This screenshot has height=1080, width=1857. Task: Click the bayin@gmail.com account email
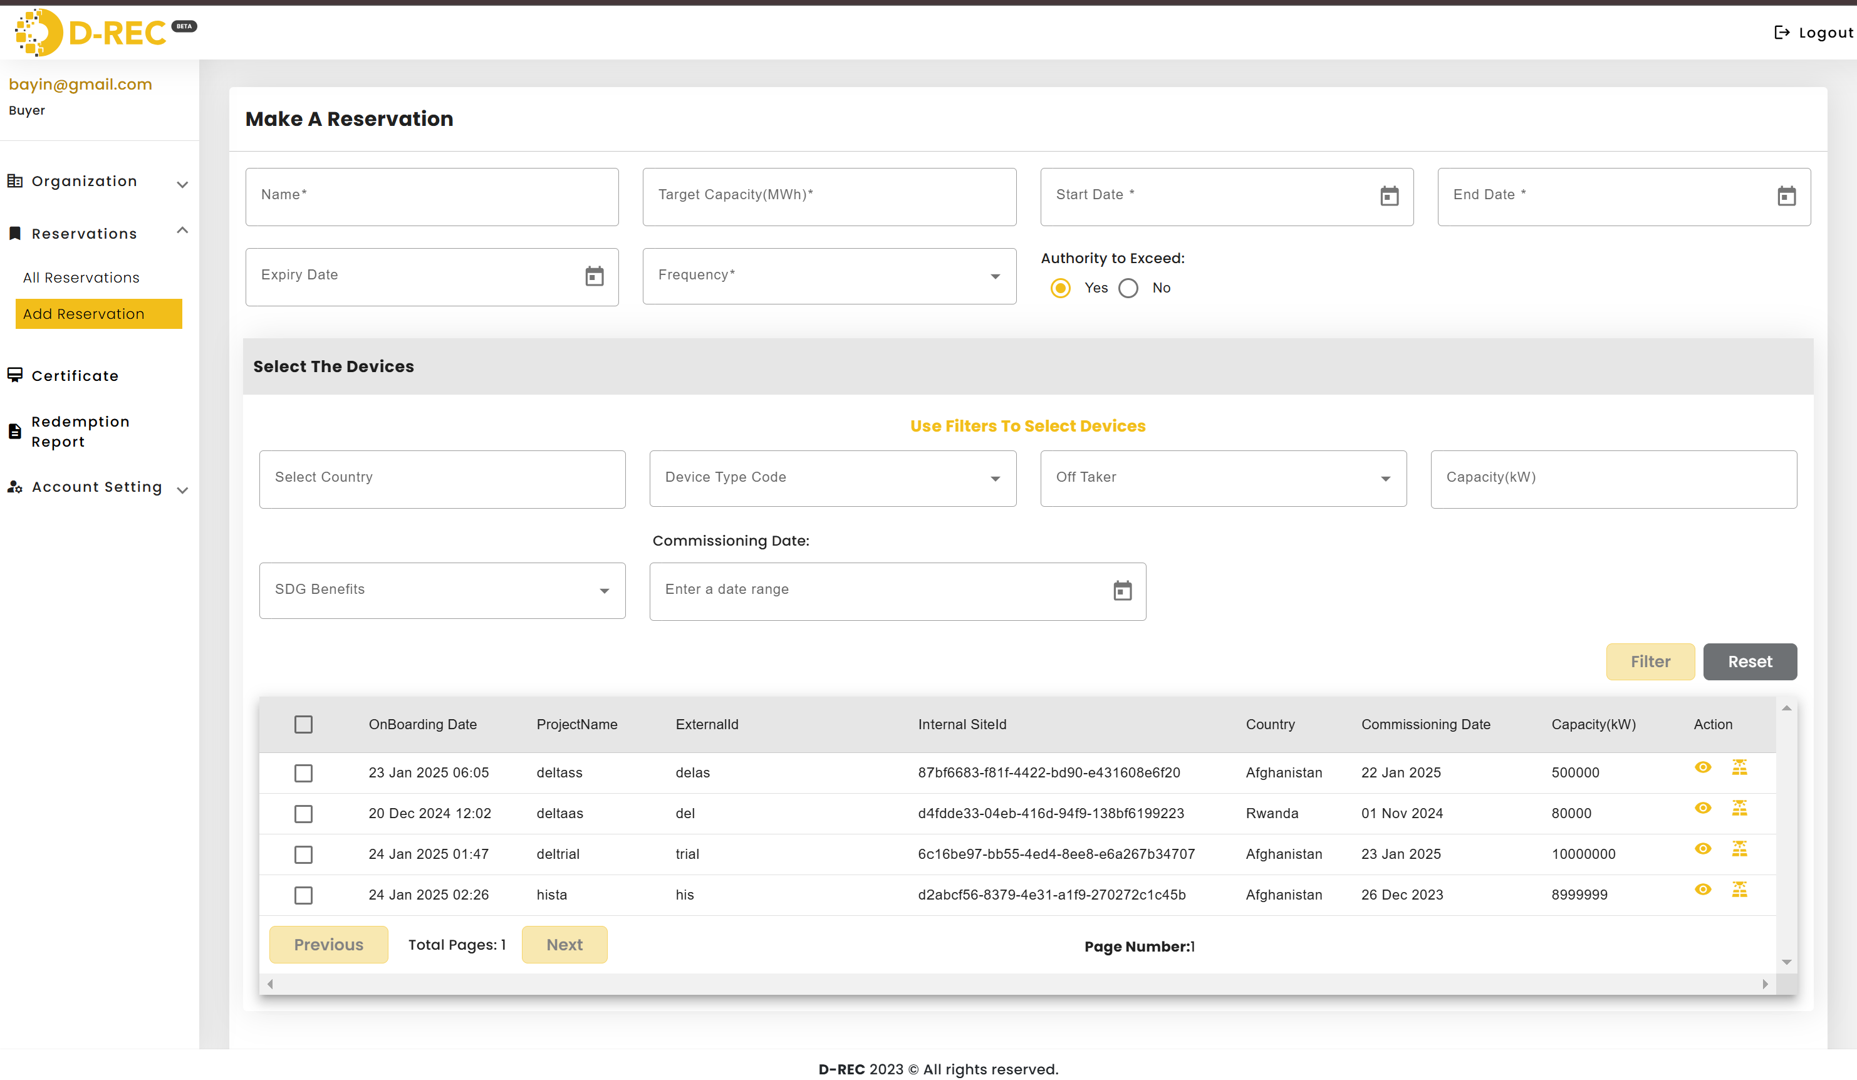click(80, 84)
